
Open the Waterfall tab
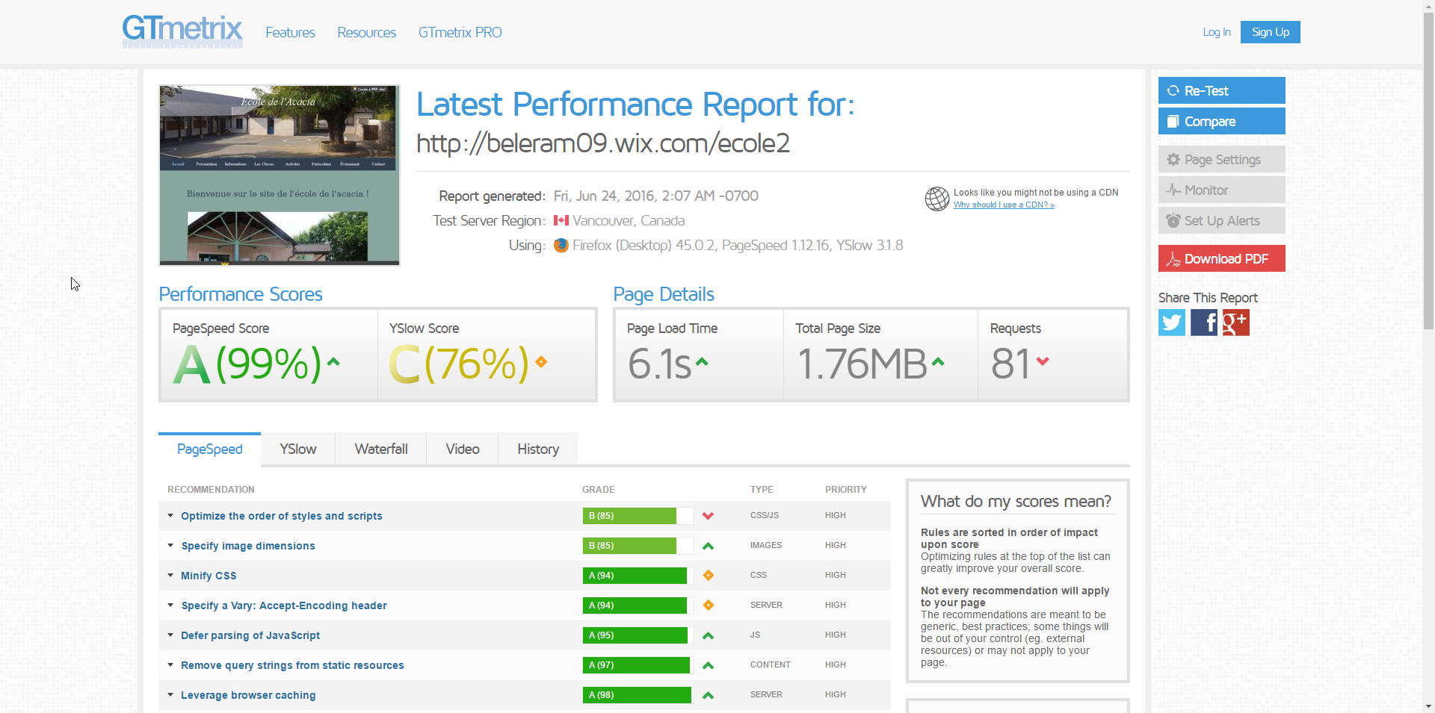(x=381, y=449)
